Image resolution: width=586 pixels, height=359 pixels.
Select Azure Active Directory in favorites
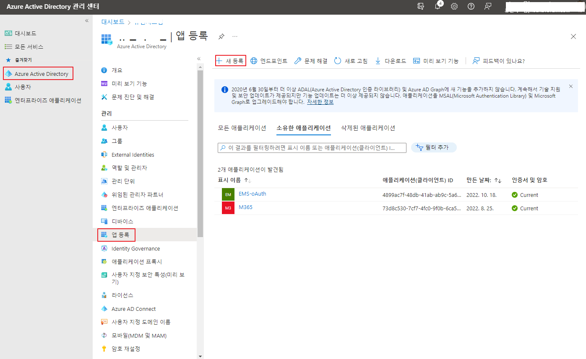pos(38,74)
